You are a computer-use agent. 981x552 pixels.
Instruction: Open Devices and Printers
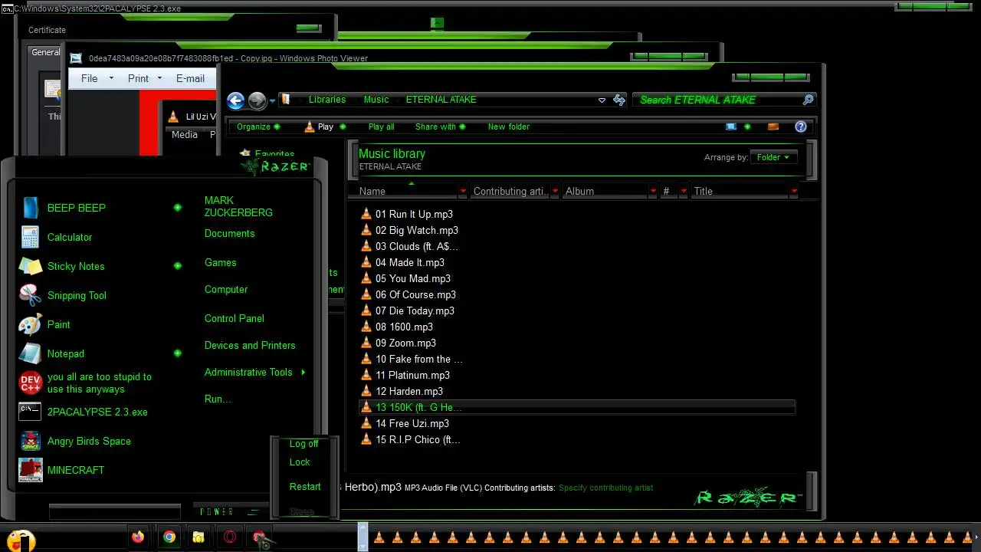(x=249, y=345)
